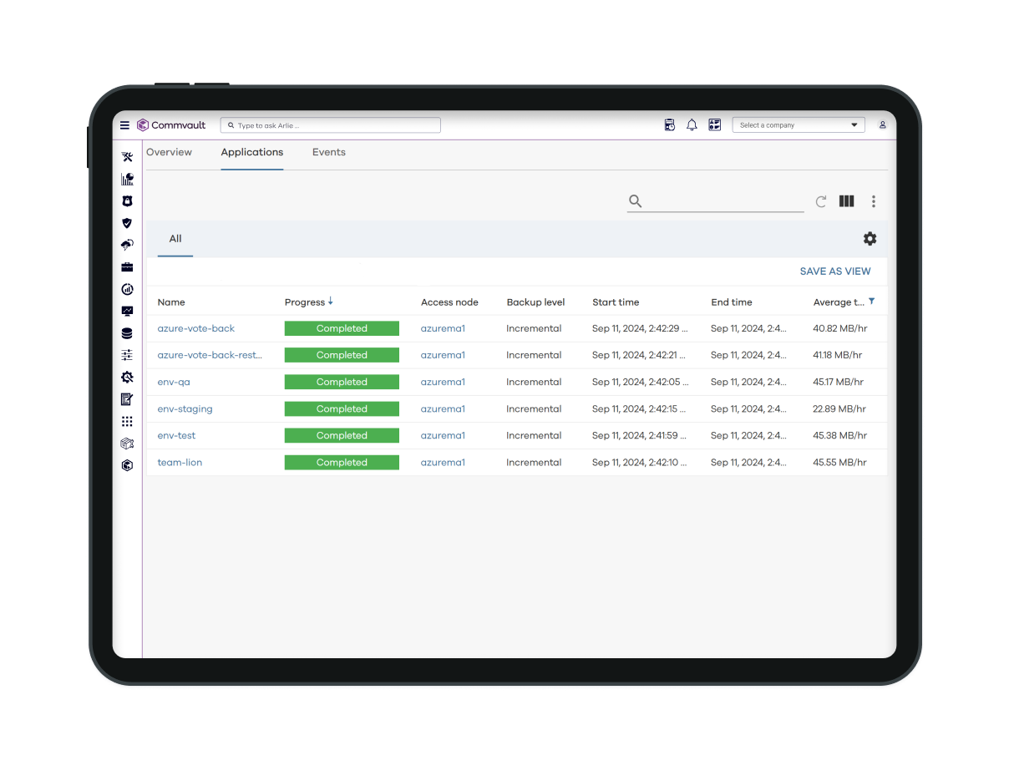Viewport: 1009px width, 776px height.
Task: Click the Average throughput filter icon
Action: point(872,302)
